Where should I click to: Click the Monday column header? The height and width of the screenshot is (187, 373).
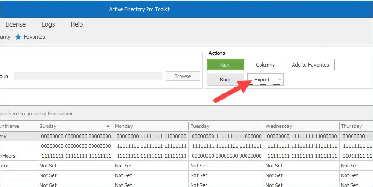[x=151, y=126]
